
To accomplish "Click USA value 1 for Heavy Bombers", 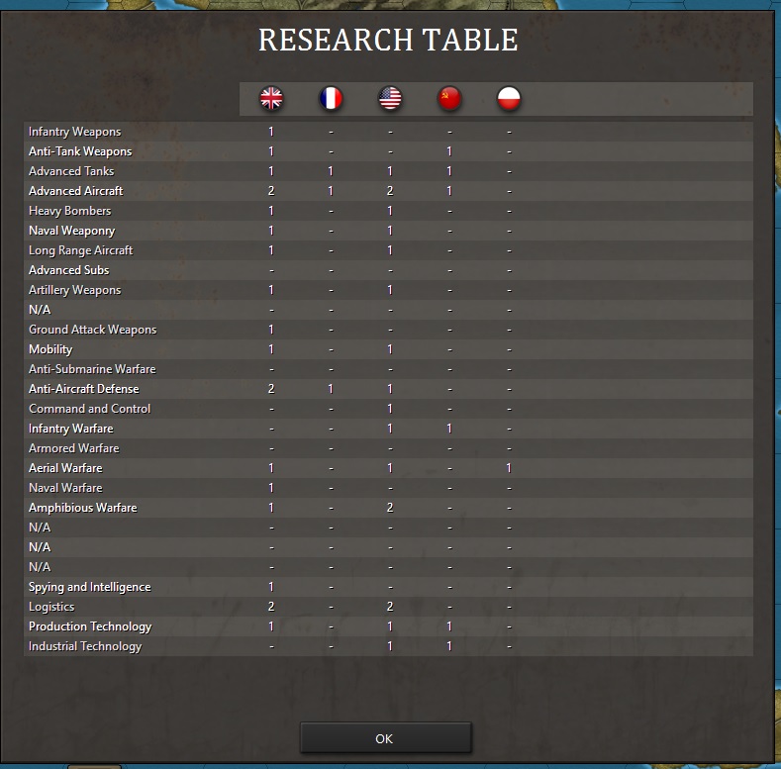I will 390,211.
